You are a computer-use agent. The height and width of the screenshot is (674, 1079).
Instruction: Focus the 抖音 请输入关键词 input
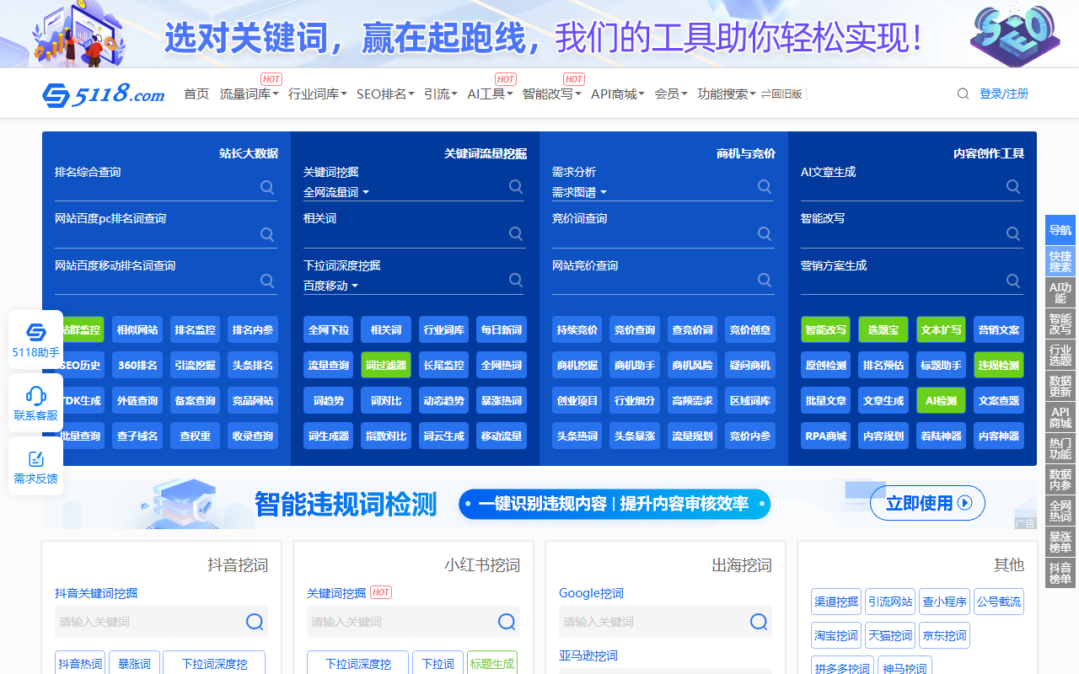pos(149,622)
